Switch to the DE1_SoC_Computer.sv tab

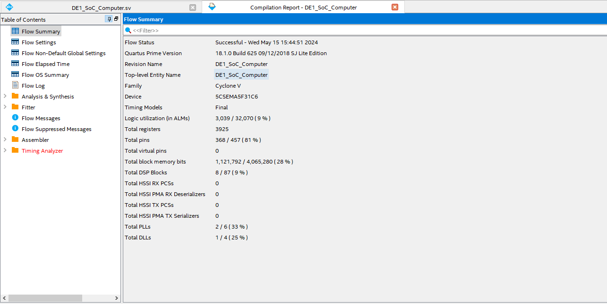[x=101, y=7]
